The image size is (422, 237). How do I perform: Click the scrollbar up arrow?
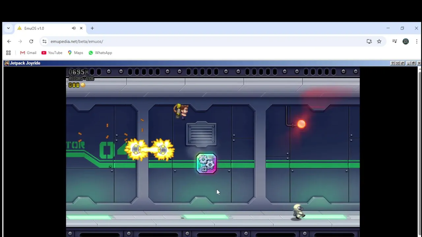pyautogui.click(x=419, y=68)
